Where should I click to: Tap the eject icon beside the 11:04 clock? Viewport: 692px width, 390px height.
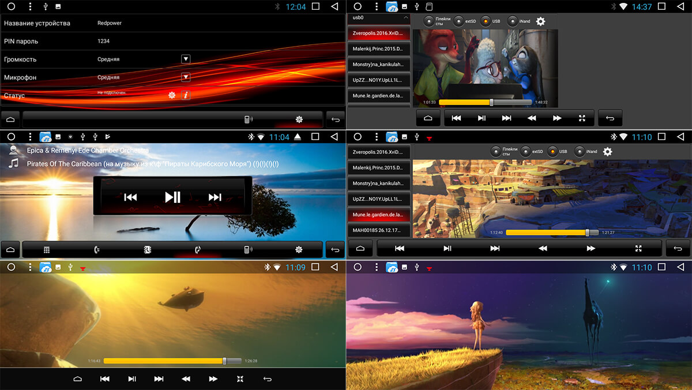tap(298, 137)
